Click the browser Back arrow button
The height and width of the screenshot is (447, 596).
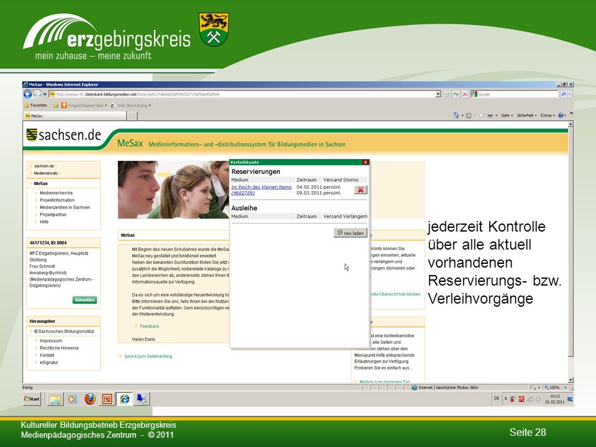pos(28,94)
